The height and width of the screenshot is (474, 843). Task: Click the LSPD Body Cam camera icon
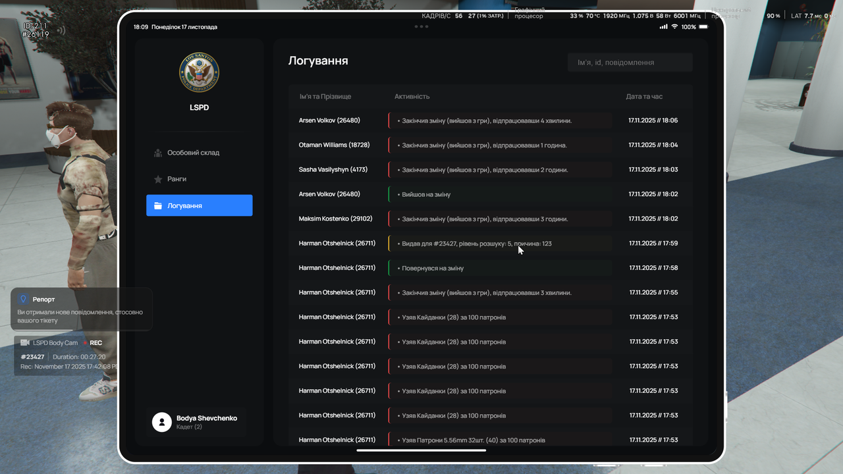(25, 343)
